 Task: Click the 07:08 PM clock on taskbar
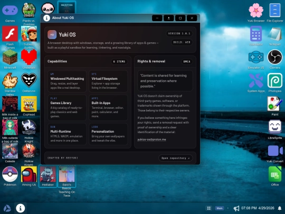coord(249,208)
